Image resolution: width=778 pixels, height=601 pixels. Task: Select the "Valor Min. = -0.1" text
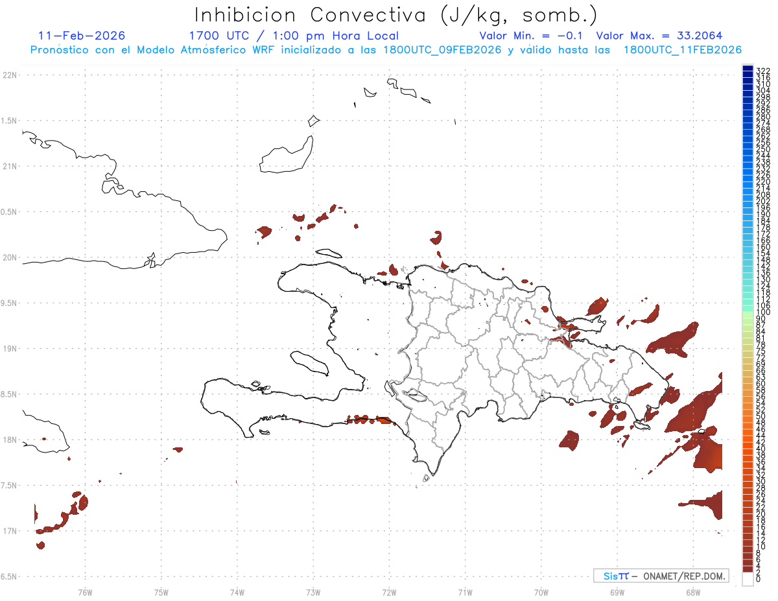[532, 36]
